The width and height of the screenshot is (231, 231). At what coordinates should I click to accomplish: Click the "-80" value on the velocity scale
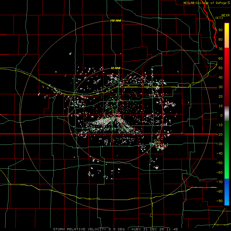[219, 191]
